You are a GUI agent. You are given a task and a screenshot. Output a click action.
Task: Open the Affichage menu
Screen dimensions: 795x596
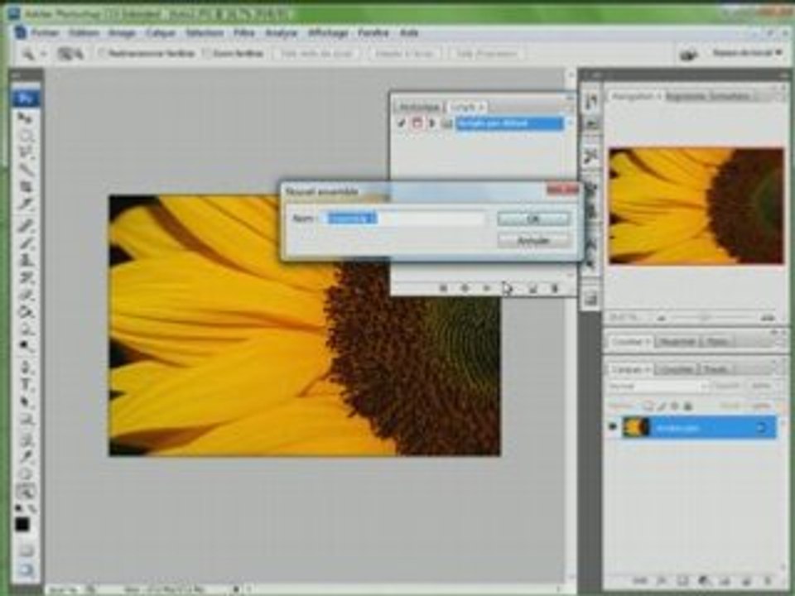[328, 33]
